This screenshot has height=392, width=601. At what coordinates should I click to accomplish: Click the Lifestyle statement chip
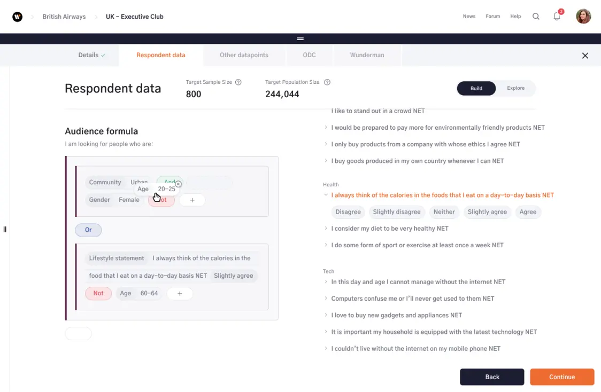117,258
